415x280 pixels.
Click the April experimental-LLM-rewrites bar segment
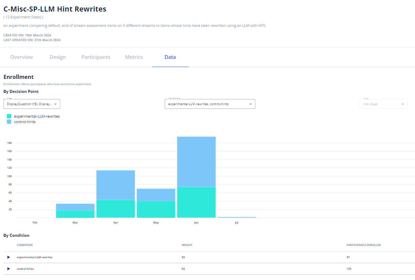point(116,209)
